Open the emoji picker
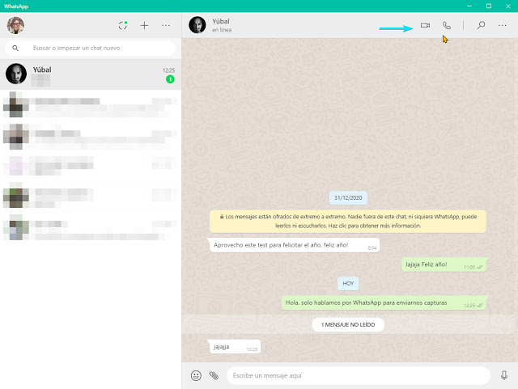This screenshot has width=518, height=389. [196, 375]
